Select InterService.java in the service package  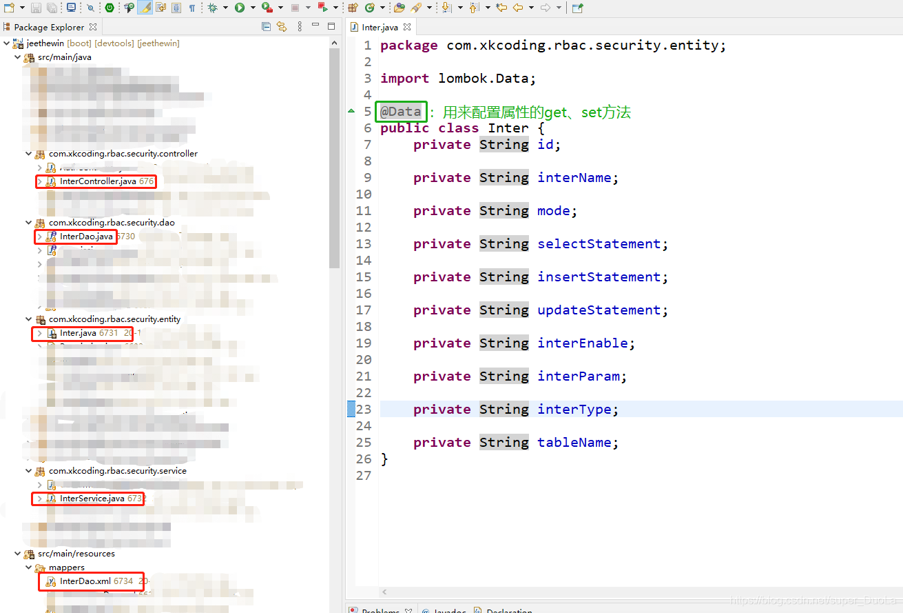(92, 499)
